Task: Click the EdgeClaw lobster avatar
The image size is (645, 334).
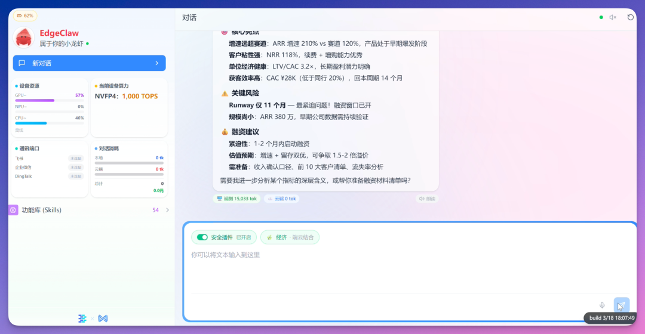Action: pyautogui.click(x=24, y=38)
